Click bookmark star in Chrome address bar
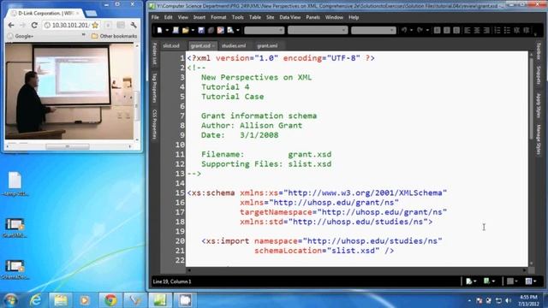The width and height of the screenshot is (548, 308). [95, 25]
